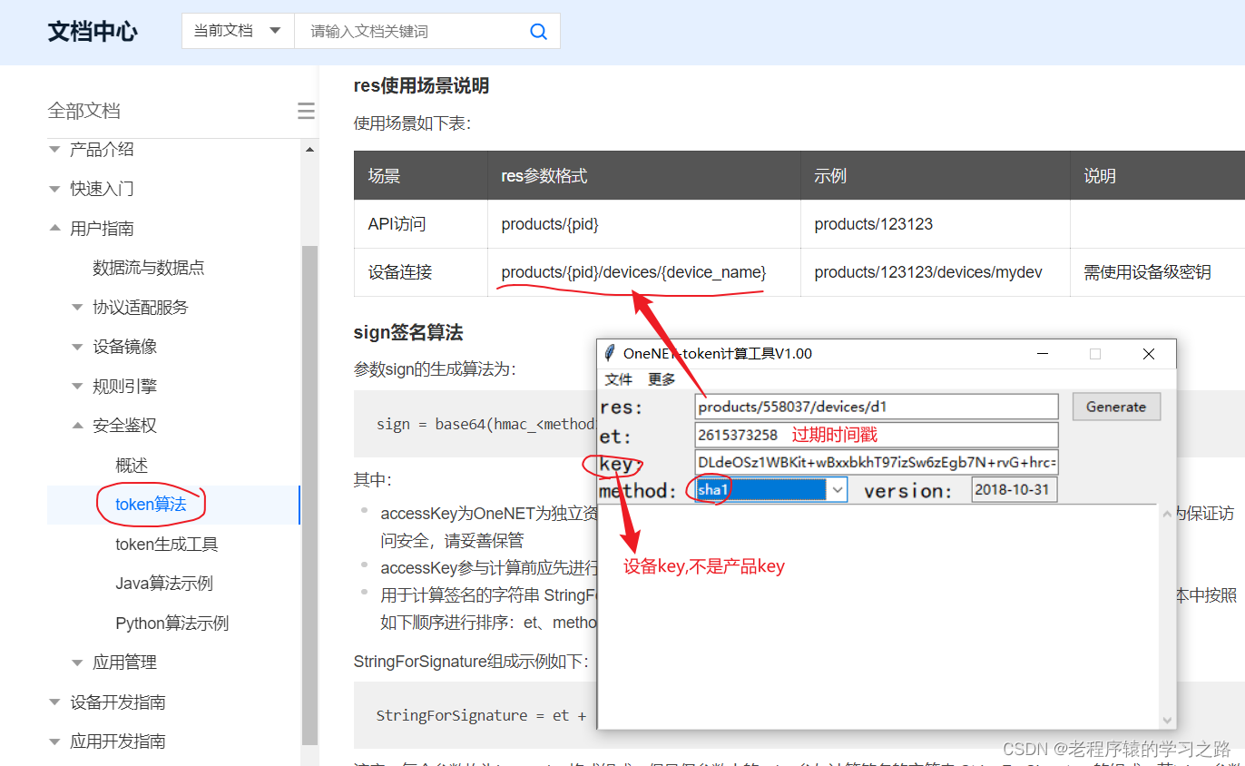This screenshot has width=1245, height=766.
Task: Collapse the 安全鉴权 node
Action: click(x=77, y=426)
